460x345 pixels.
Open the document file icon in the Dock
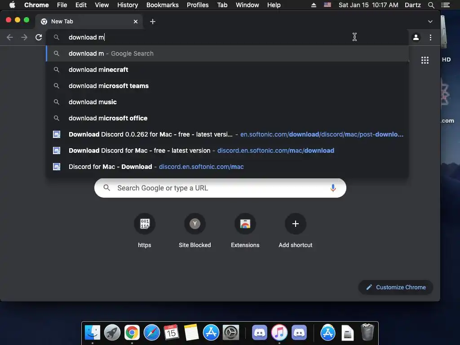tap(347, 333)
